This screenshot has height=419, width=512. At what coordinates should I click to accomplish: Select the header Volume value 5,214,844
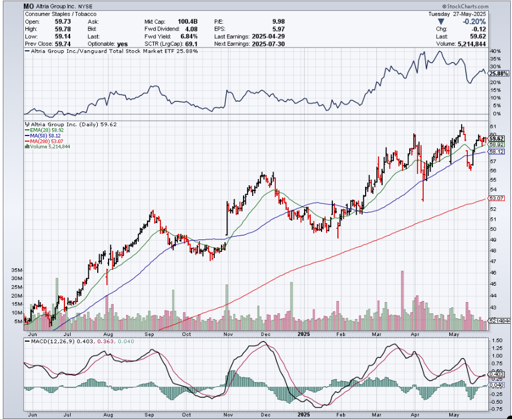click(471, 44)
